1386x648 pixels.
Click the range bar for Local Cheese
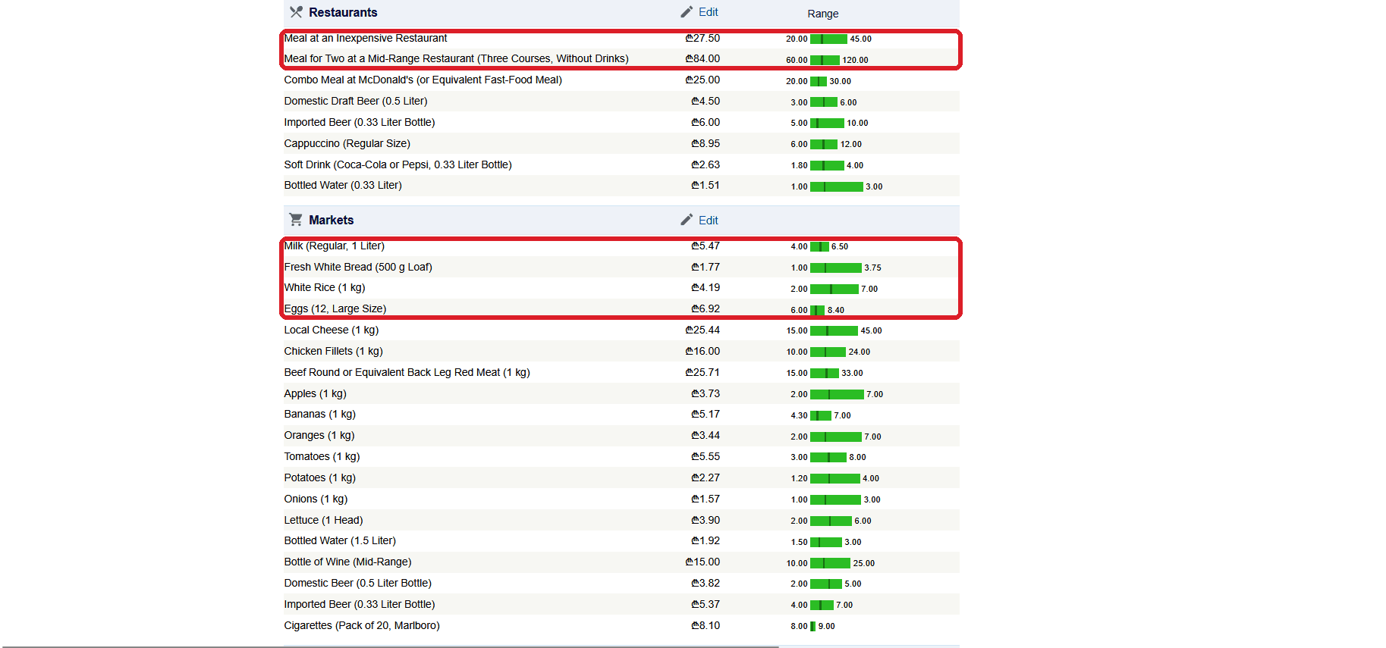tap(834, 330)
